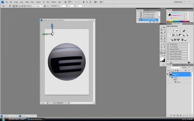
Task: Expand Channel Mixer Presets
Action: [169, 56]
